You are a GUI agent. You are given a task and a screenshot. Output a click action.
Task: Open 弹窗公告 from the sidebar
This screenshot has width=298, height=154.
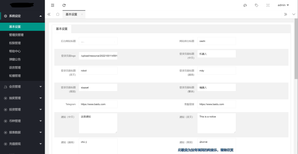click(15, 60)
